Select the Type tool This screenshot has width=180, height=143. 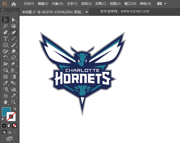point(5,39)
